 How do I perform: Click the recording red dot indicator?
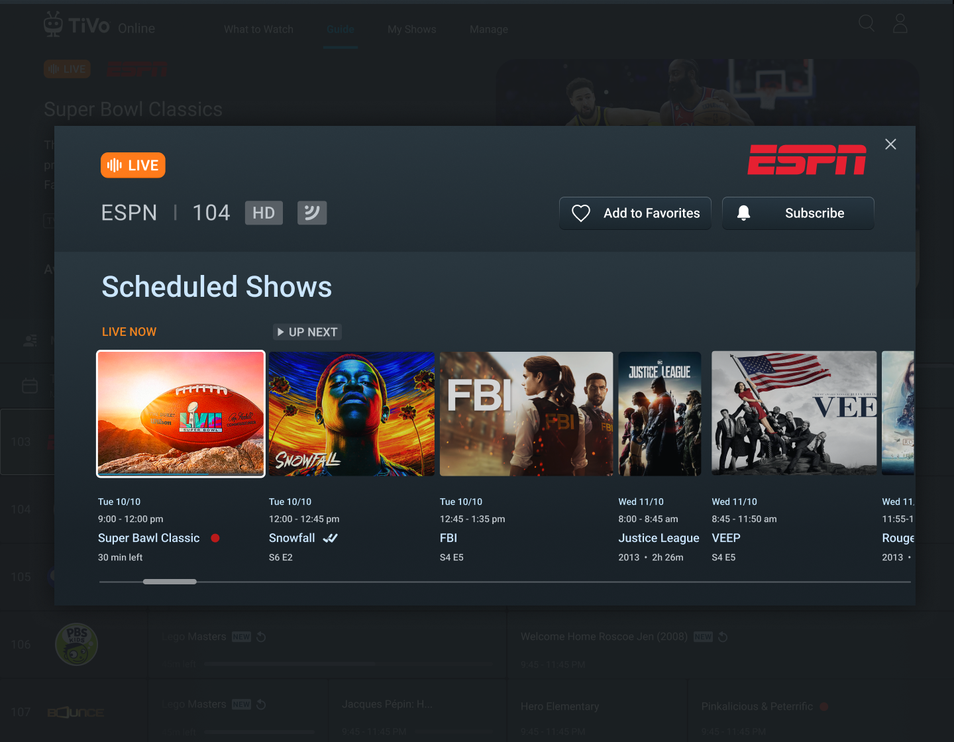point(215,538)
